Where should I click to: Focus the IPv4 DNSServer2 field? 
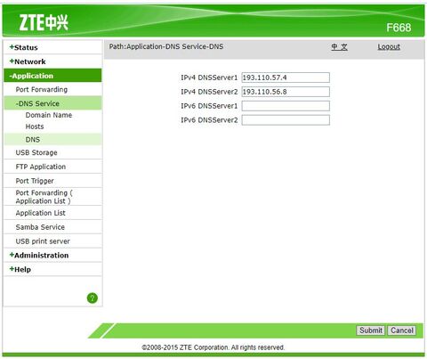(x=286, y=92)
